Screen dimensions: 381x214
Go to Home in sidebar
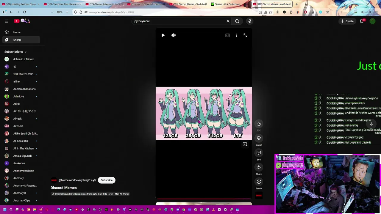[21, 32]
